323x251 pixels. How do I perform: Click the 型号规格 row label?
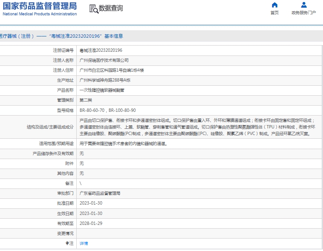[65, 110]
